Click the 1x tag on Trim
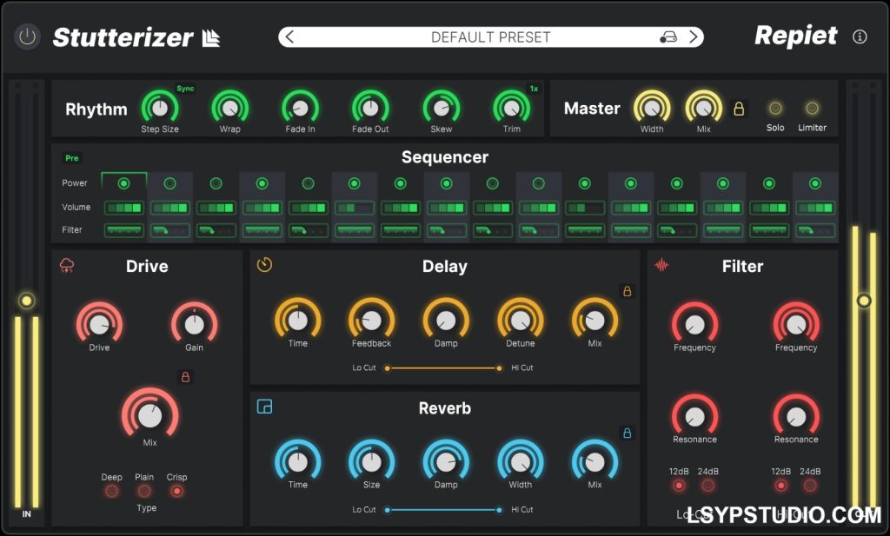890x536 pixels. 534,89
